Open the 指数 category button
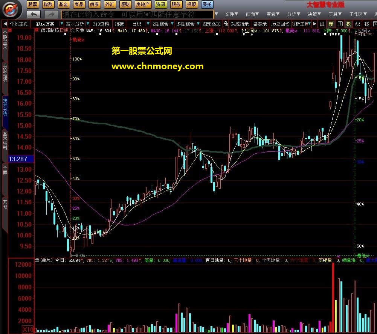The width and height of the screenshot is (377, 334). point(48,4)
